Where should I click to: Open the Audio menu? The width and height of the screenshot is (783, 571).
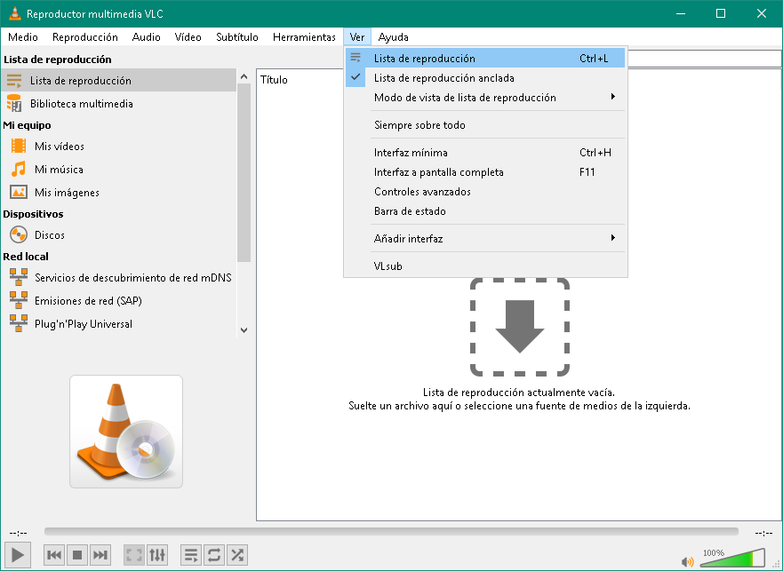pyautogui.click(x=146, y=37)
